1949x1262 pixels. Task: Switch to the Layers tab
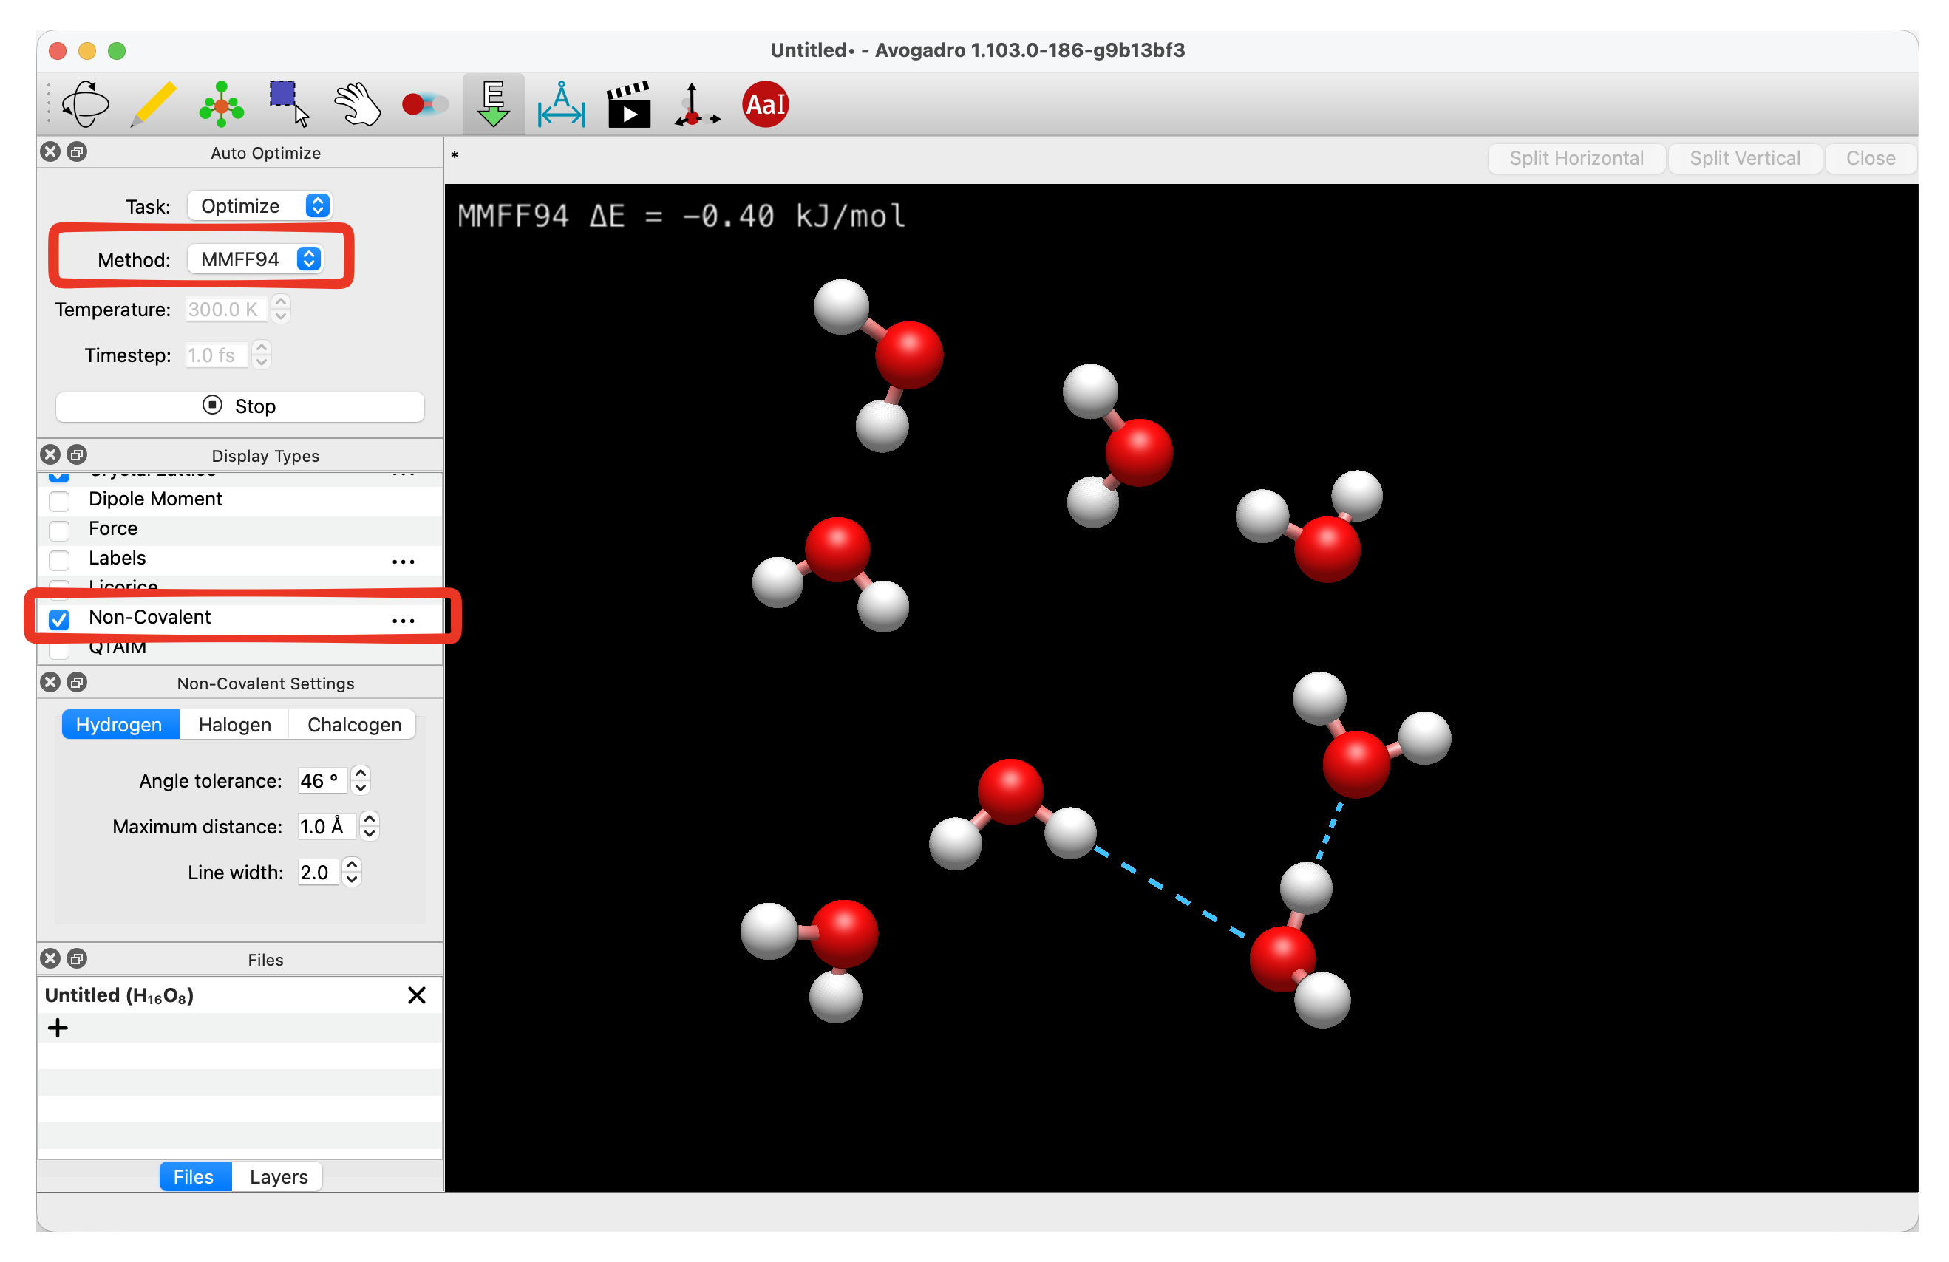(279, 1176)
